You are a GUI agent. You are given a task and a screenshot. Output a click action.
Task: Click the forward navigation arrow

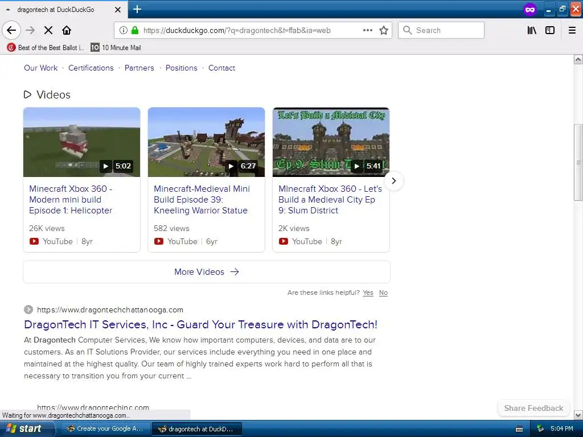point(30,30)
